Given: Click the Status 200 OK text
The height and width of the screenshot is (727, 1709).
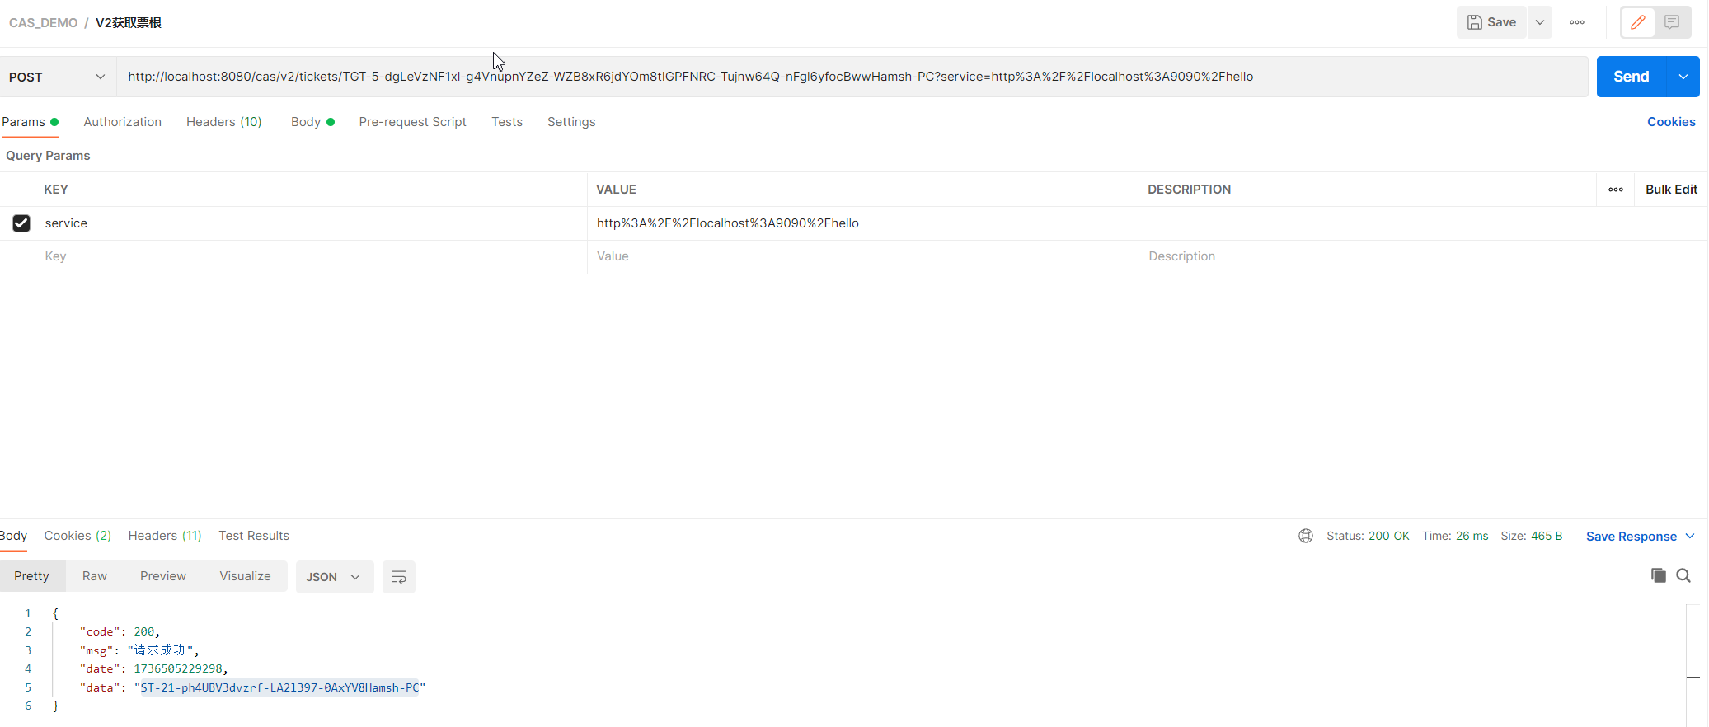Looking at the screenshot, I should click(x=1368, y=536).
